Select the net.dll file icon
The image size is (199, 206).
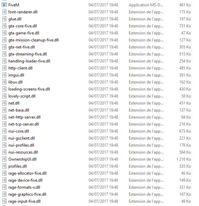click(x=4, y=103)
